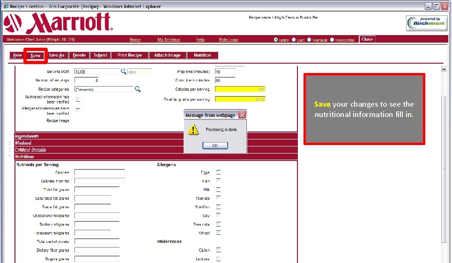Open the Recipe categories lookup magnifier
The height and width of the screenshot is (263, 452).
pos(138,89)
